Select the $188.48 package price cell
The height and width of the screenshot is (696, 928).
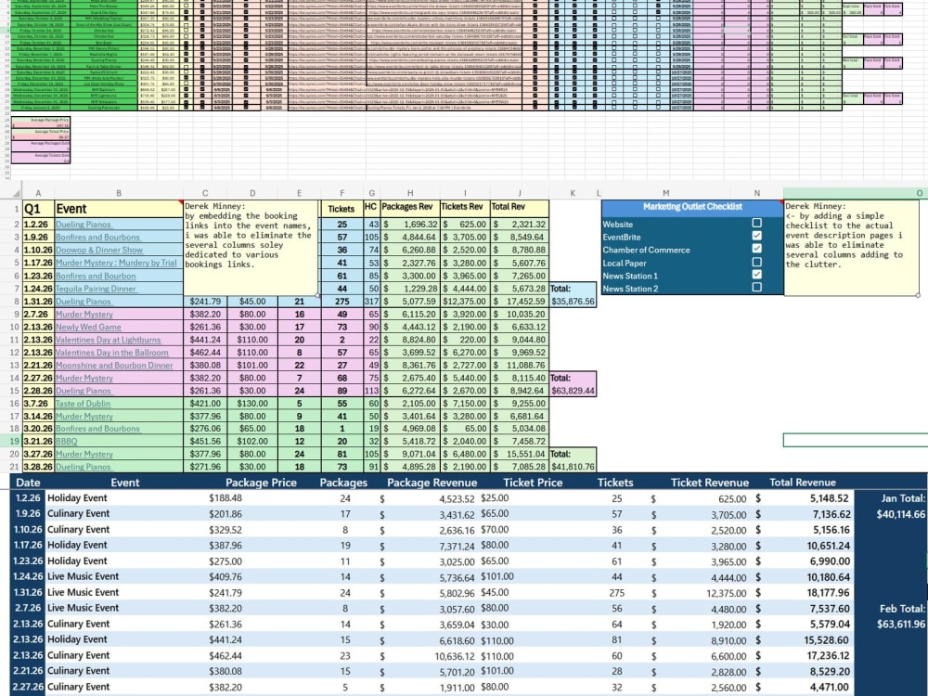click(225, 498)
